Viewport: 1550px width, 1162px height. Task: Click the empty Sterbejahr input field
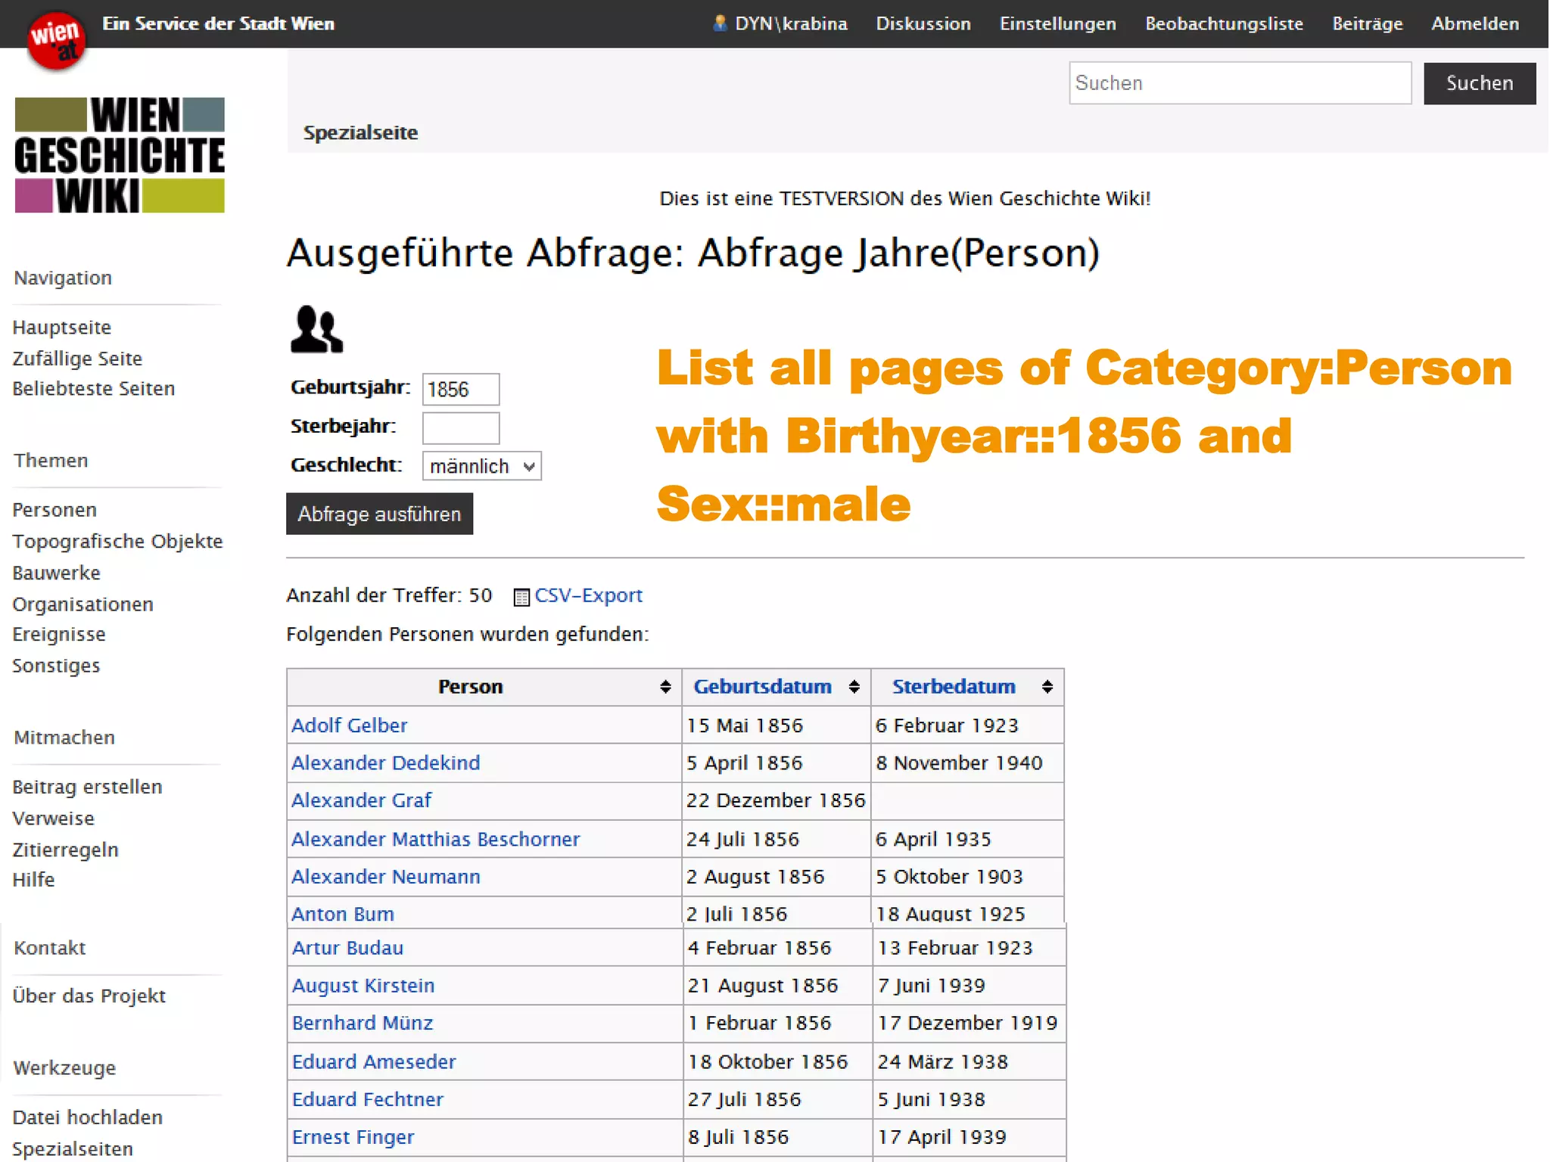click(461, 428)
